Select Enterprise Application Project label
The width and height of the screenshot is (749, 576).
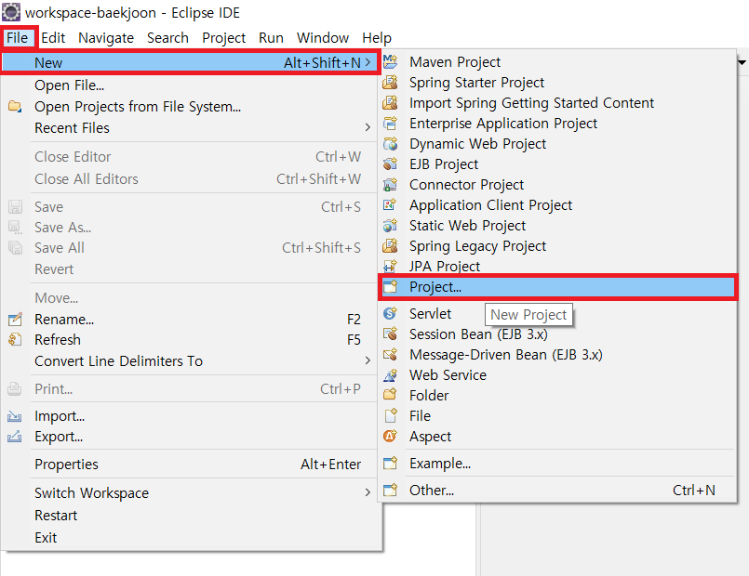[x=503, y=124]
